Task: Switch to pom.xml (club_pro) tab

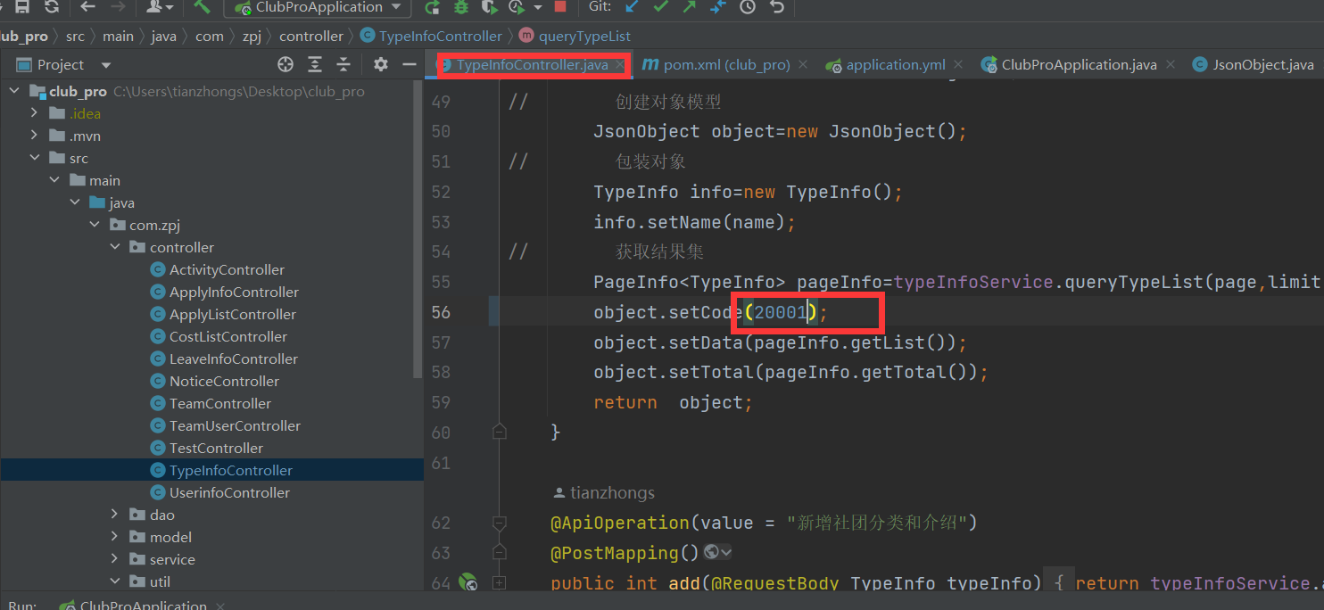Action: [x=726, y=64]
